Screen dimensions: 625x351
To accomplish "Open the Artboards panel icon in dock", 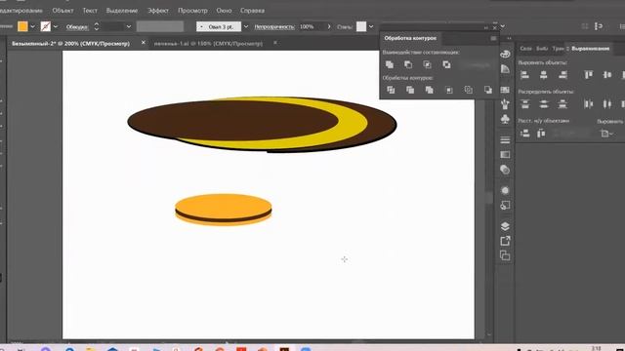I will (505, 255).
